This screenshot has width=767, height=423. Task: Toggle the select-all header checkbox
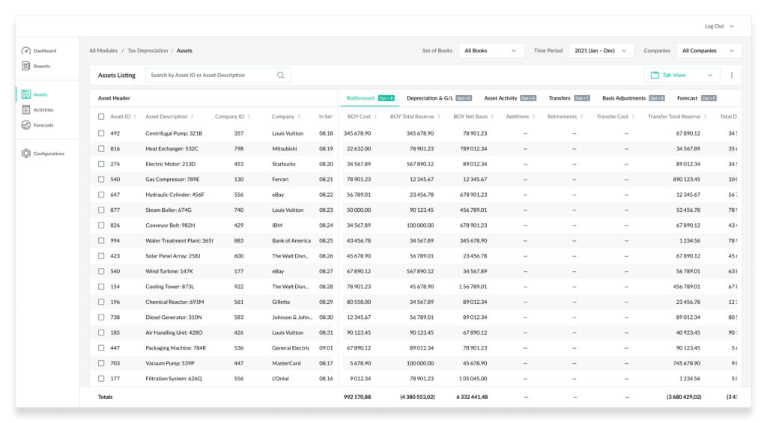tap(101, 116)
